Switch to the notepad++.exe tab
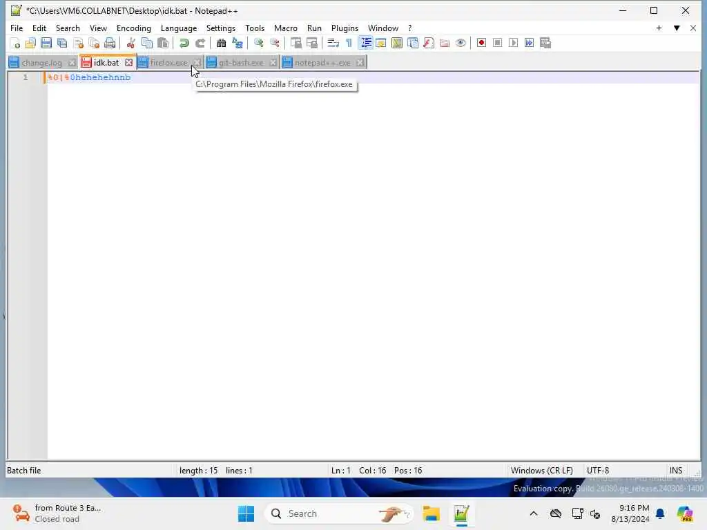 pos(322,63)
